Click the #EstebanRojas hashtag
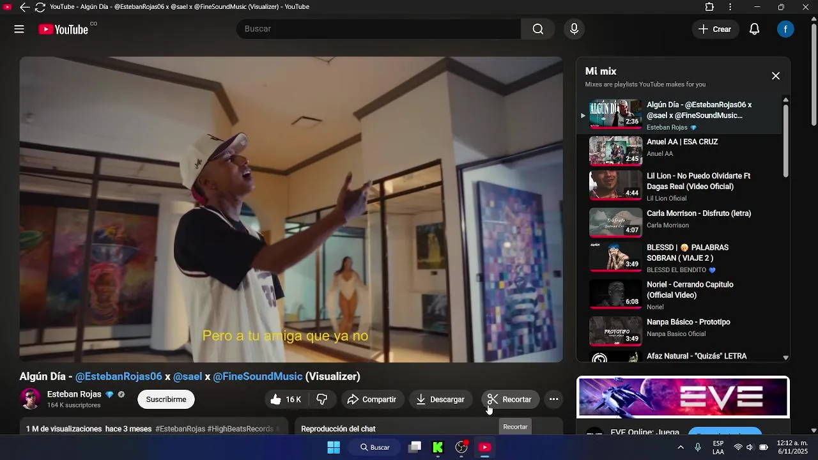This screenshot has height=460, width=818. 180,429
